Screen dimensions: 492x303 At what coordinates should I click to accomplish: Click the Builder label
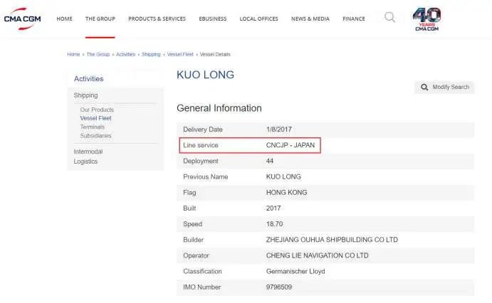coord(193,240)
